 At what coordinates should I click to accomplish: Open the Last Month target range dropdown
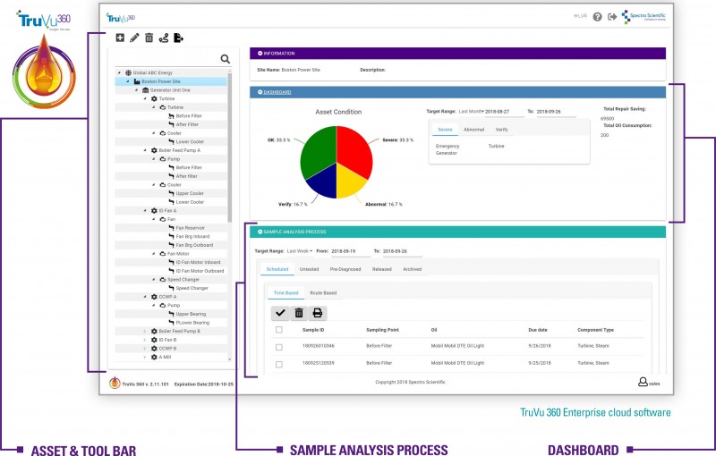click(472, 111)
